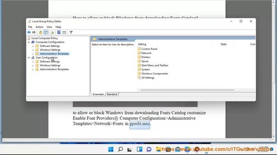Select Software Settings label under User Configuration

pos(50,62)
